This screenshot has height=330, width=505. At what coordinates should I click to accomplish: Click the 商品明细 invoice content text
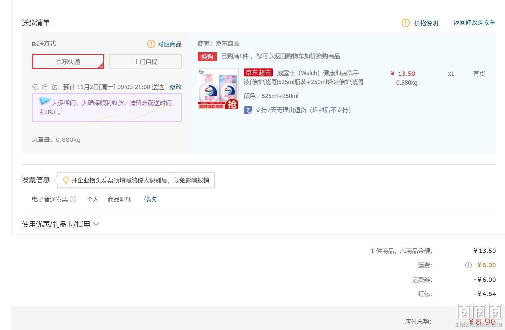[x=120, y=199]
